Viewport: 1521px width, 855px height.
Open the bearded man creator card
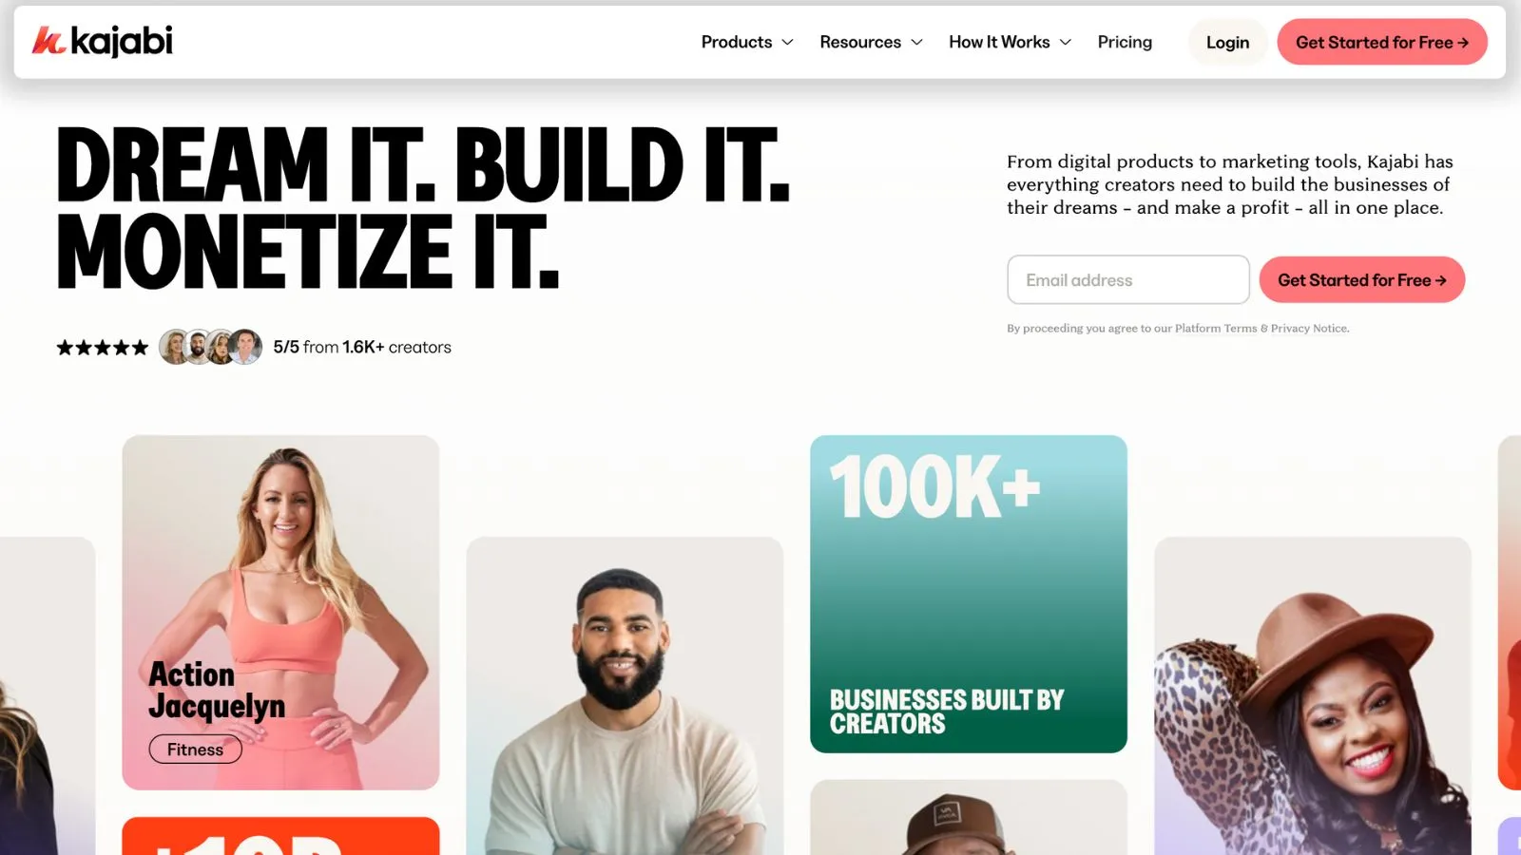[625, 695]
